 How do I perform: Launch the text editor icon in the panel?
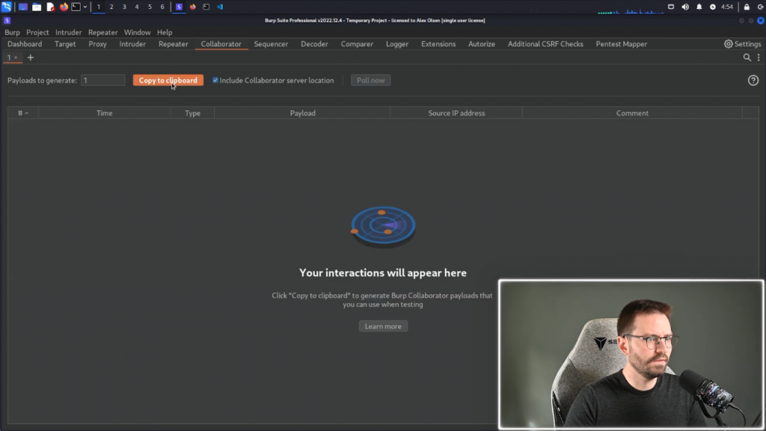(50, 7)
